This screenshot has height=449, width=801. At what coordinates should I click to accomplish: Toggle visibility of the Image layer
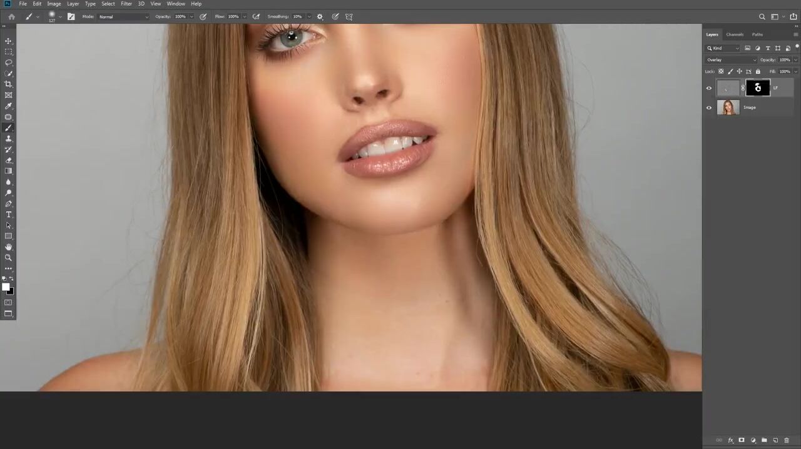709,108
